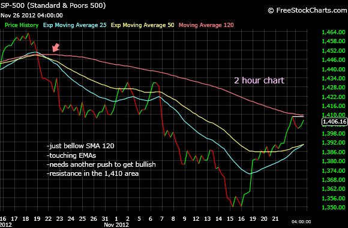Screen dimensions: 348x228
Task: Click the Nov 26 2012 04:00:00 timestamp
Action: pos(32,16)
